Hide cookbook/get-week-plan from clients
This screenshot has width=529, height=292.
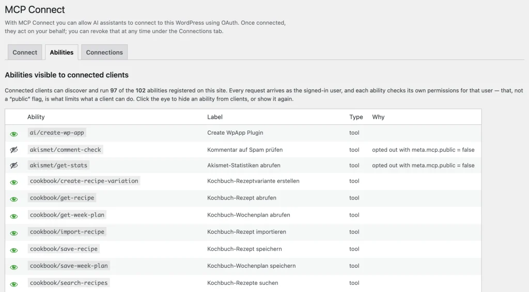[x=14, y=216]
